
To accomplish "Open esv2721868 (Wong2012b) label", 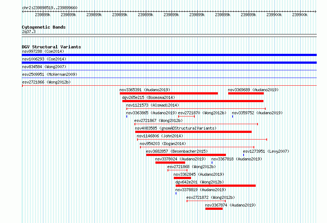I will click(191, 167).
